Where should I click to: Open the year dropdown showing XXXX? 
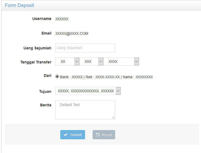pos(121,62)
